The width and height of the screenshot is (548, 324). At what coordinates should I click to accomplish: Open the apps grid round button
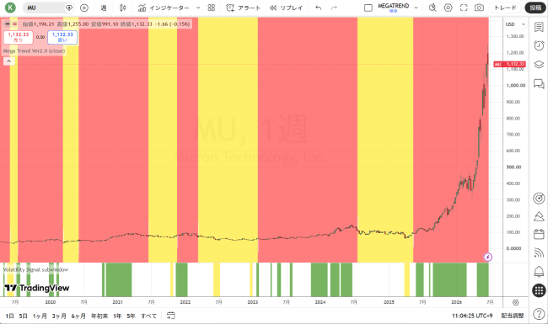(x=539, y=290)
